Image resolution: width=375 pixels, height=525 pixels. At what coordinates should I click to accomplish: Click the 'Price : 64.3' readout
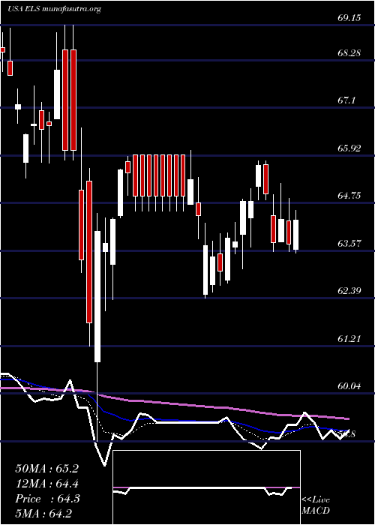46,499
